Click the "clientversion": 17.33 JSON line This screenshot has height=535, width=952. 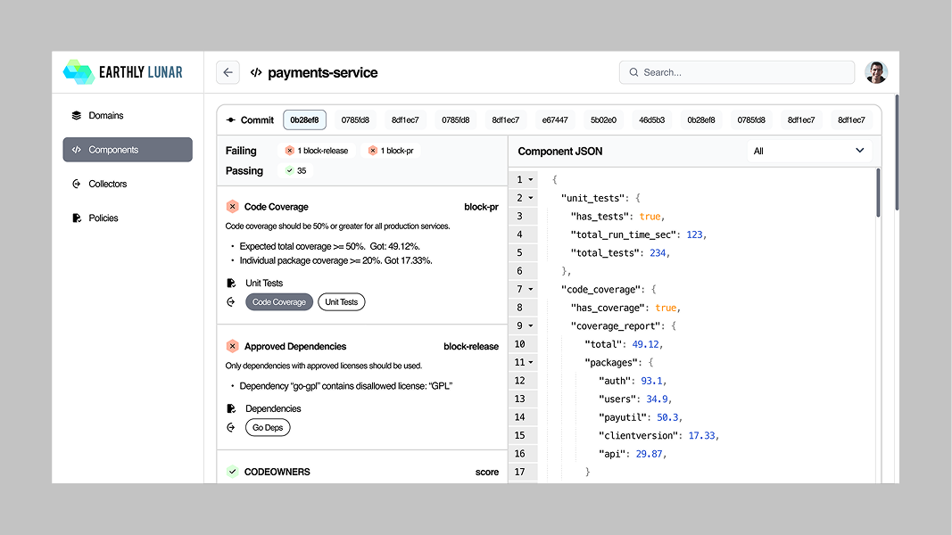click(658, 435)
